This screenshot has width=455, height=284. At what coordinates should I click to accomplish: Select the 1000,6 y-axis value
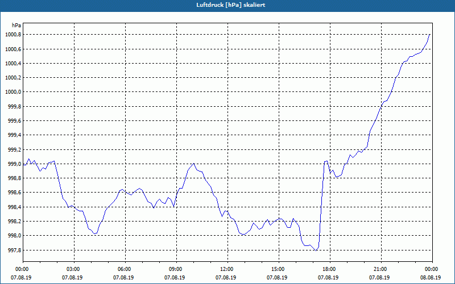point(13,49)
